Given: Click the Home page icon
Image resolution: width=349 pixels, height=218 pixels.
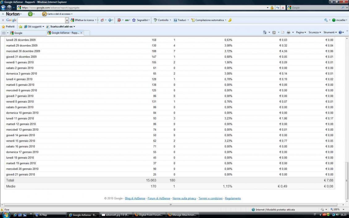Looking at the screenshot, I should (265, 32).
